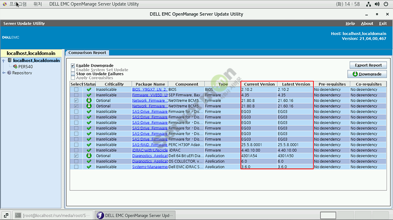
Task: Open the Systems-Management package link
Action: (x=150, y=167)
